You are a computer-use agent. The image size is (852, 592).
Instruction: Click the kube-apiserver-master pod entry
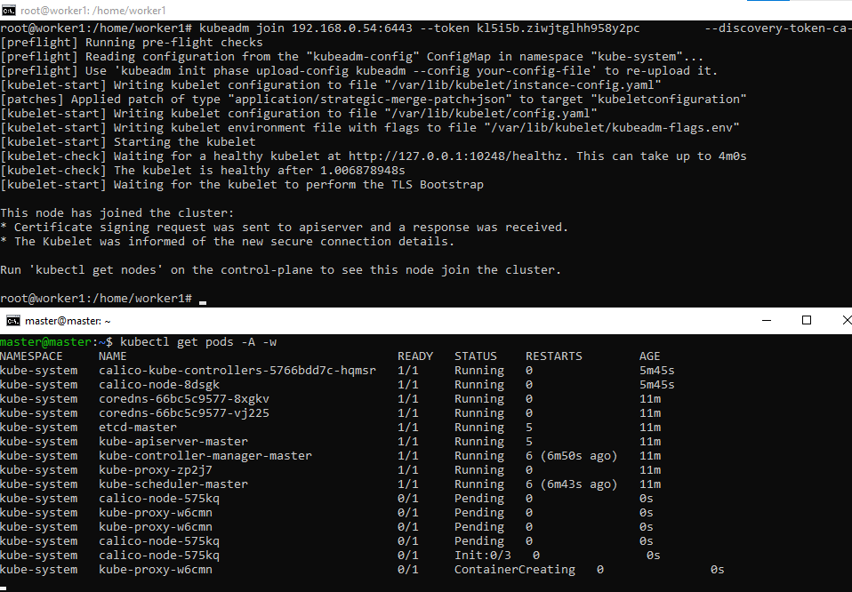tap(173, 442)
